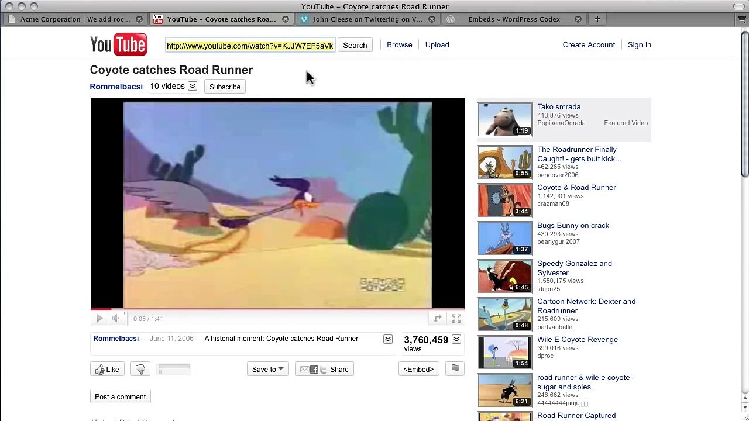Screen dimensions: 749x421
Task: Close the Embeds WordPress Codex tab
Action: point(578,19)
